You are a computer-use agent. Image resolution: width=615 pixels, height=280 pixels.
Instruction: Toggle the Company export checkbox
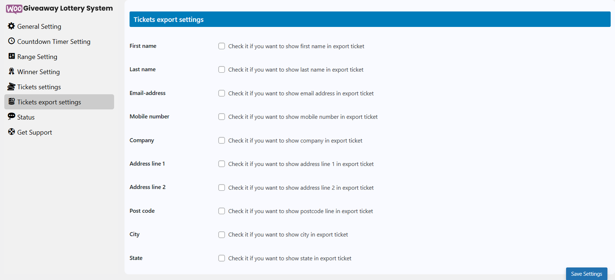(x=222, y=141)
